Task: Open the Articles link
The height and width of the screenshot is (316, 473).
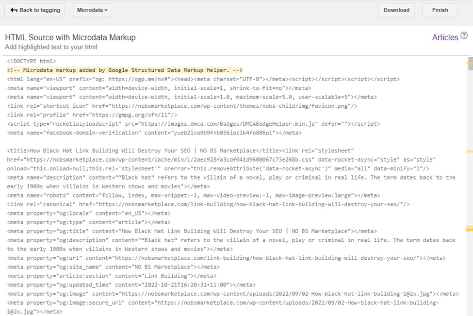Action: click(445, 37)
